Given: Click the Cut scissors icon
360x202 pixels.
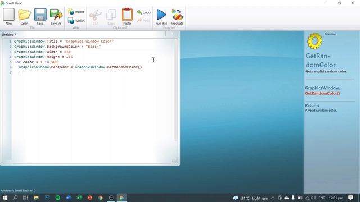Looking at the screenshot, I should (x=95, y=16).
